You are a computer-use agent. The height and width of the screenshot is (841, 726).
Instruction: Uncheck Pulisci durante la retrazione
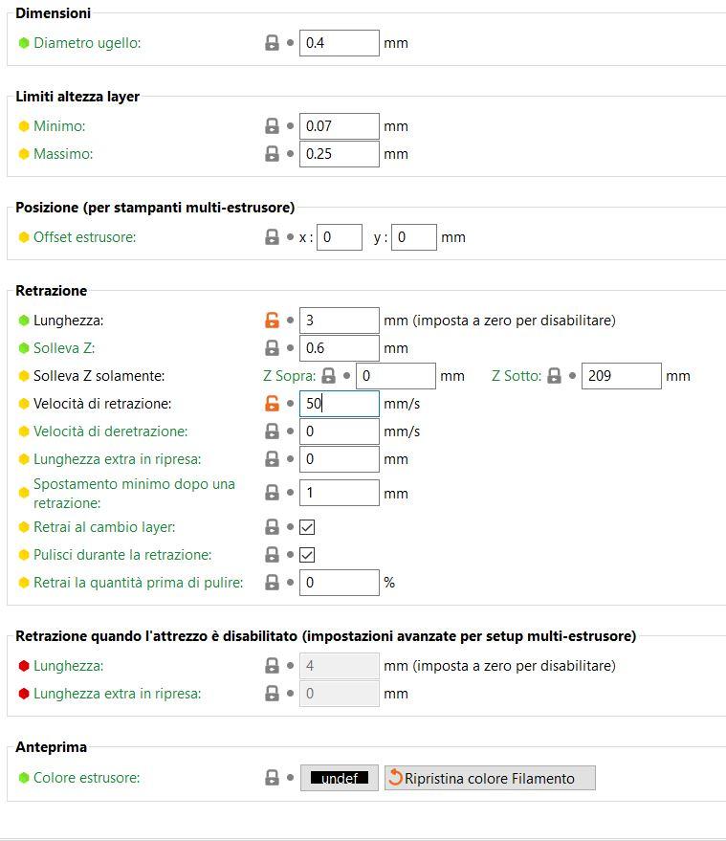(x=307, y=555)
